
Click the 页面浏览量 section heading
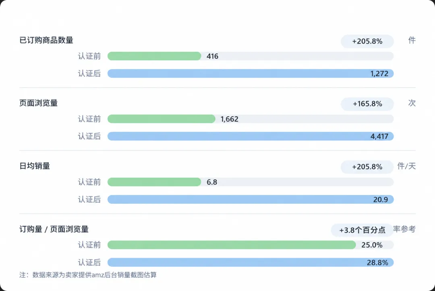click(39, 103)
